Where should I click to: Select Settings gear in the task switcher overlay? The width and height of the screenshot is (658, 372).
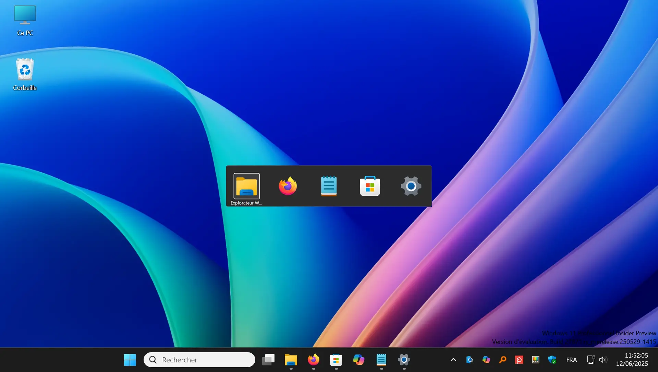[x=411, y=186]
